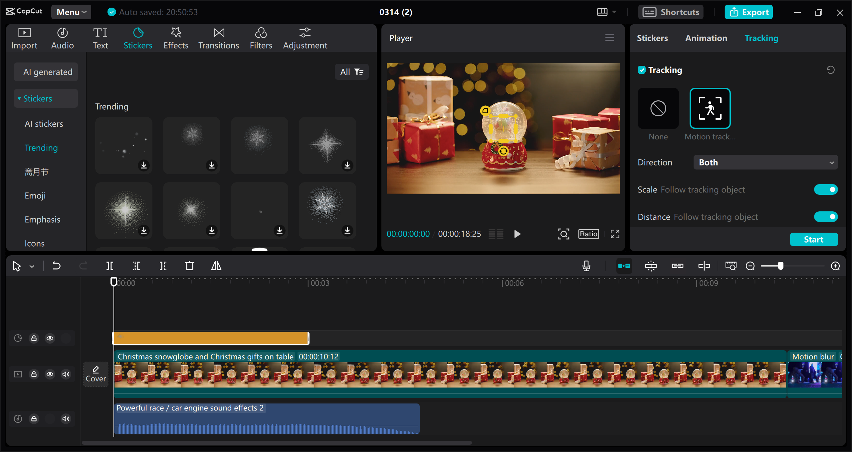Open the All filter dropdown in stickers
The height and width of the screenshot is (452, 852).
click(x=351, y=72)
